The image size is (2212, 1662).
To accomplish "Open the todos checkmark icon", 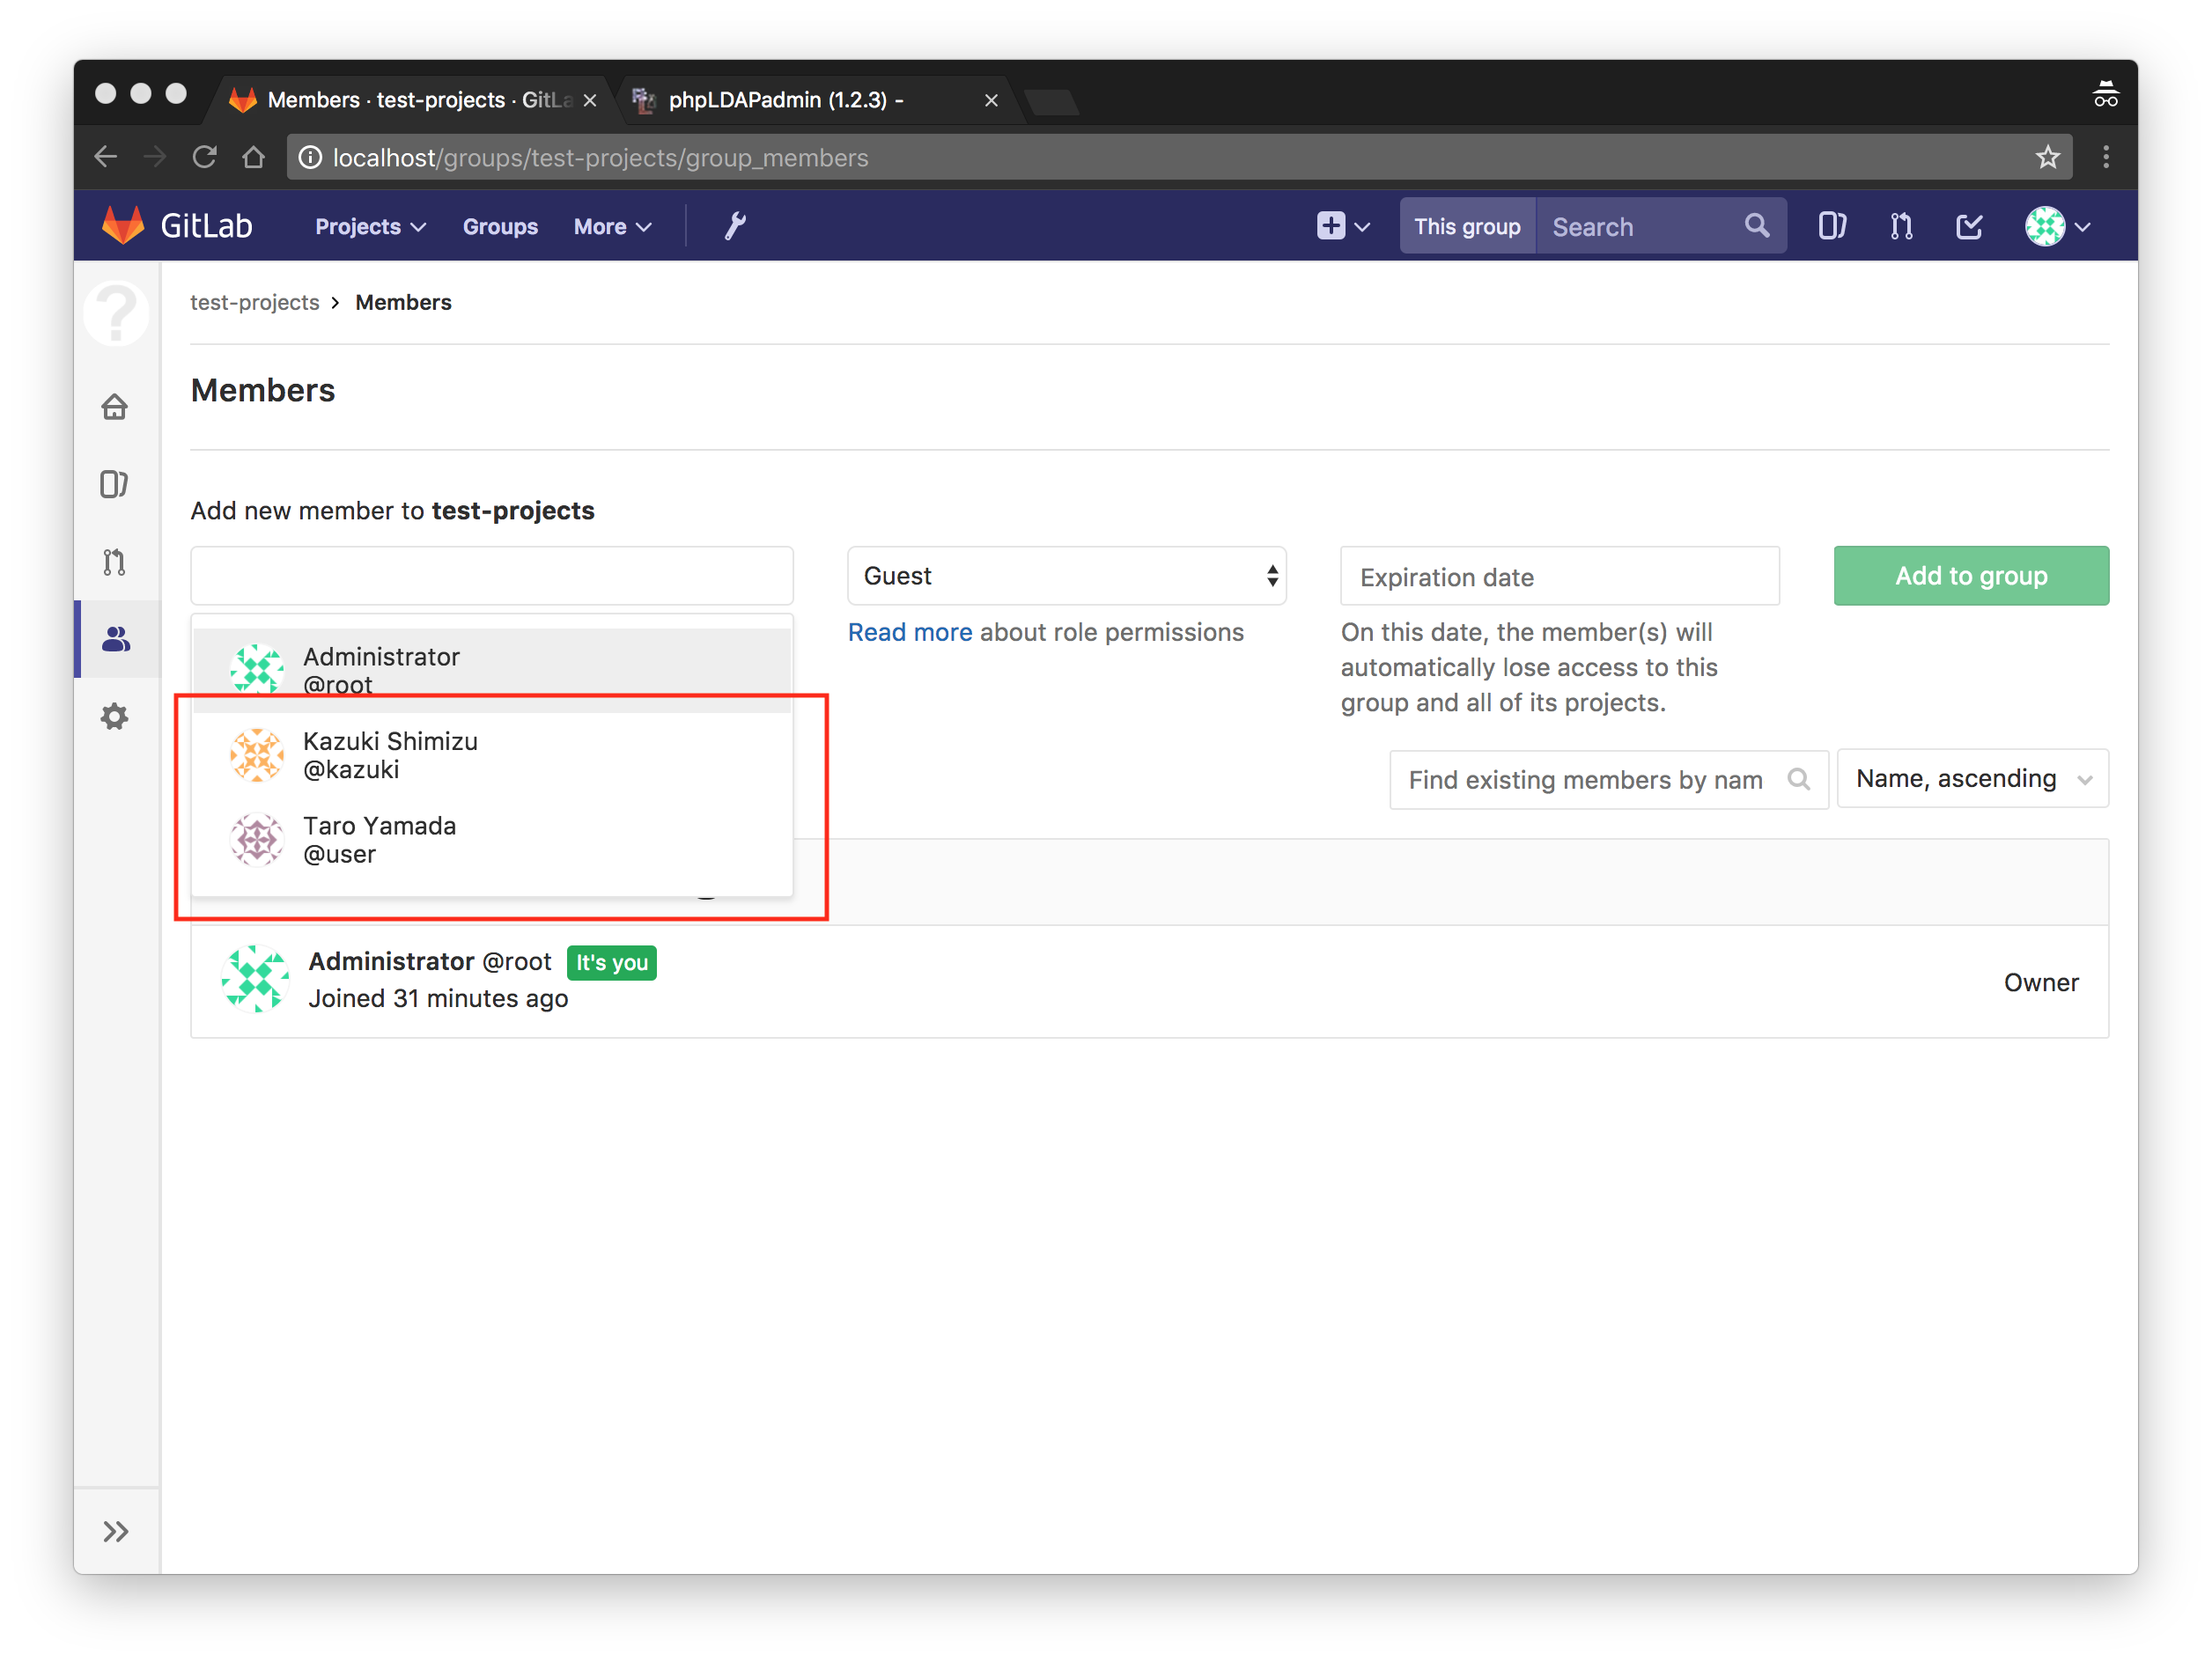I will click(1969, 227).
